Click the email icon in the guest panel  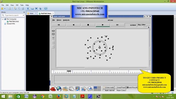(x=65, y=89)
